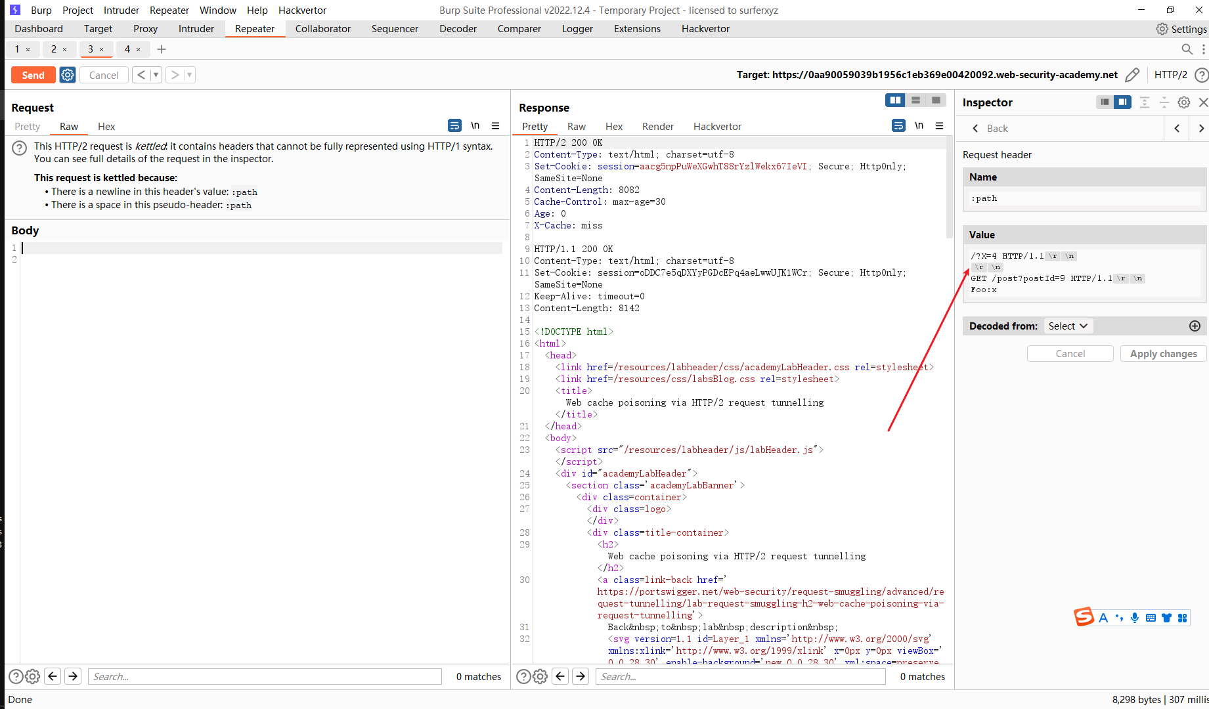Go to next Inspector item arrow

point(1201,129)
